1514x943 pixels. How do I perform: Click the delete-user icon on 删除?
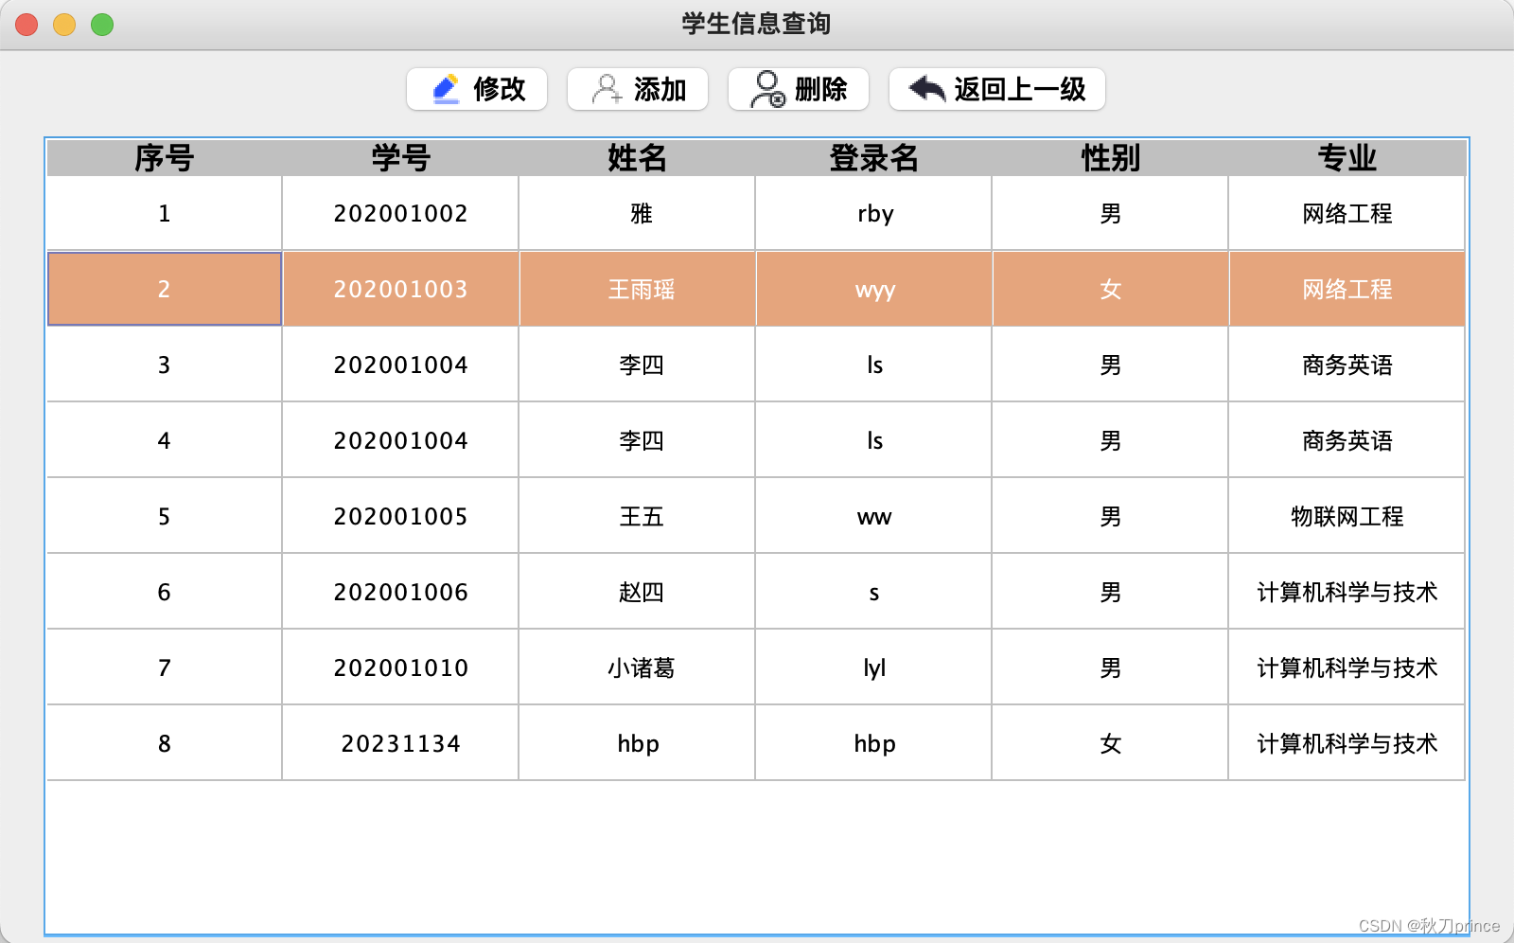[x=767, y=89]
